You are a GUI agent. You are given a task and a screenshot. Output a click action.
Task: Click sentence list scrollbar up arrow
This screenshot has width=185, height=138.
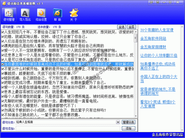click(x=136, y=32)
